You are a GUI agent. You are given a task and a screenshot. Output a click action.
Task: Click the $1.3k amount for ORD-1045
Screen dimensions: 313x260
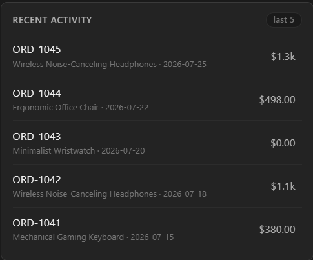pyautogui.click(x=283, y=57)
